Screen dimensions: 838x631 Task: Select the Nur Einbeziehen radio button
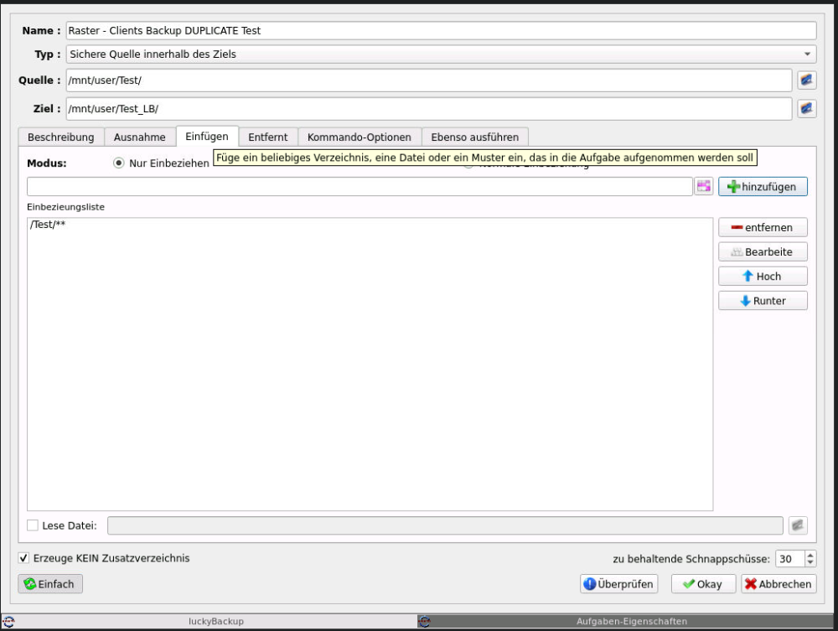pyautogui.click(x=119, y=163)
